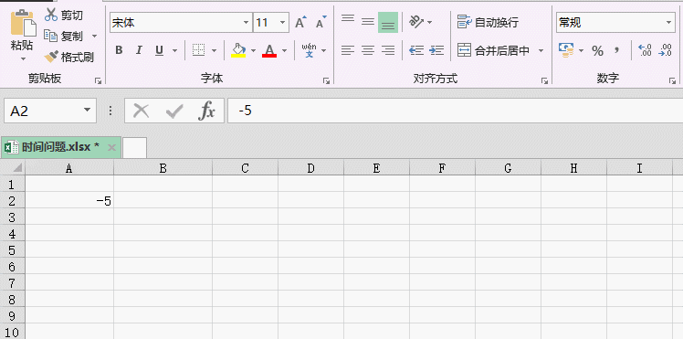Click the blank new tab button
This screenshot has width=683, height=339.
click(x=134, y=148)
